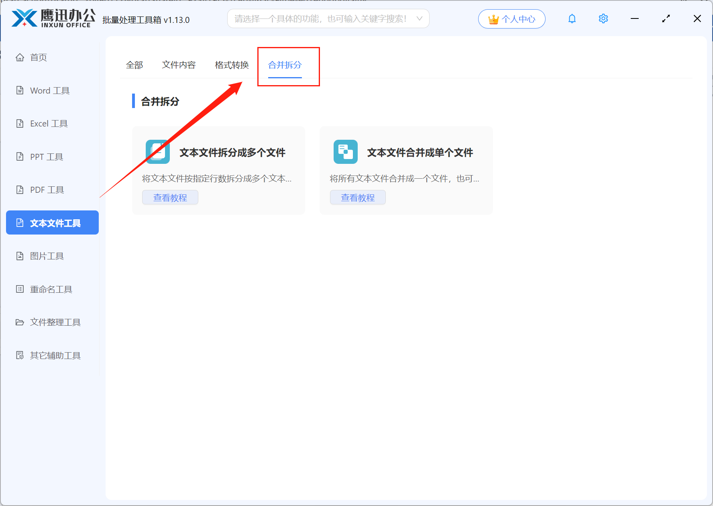Open the 格式转换 tab
The image size is (713, 506).
(232, 65)
